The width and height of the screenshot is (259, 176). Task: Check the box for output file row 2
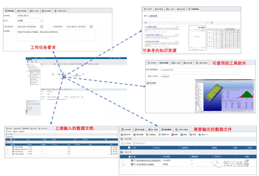(x=135, y=164)
